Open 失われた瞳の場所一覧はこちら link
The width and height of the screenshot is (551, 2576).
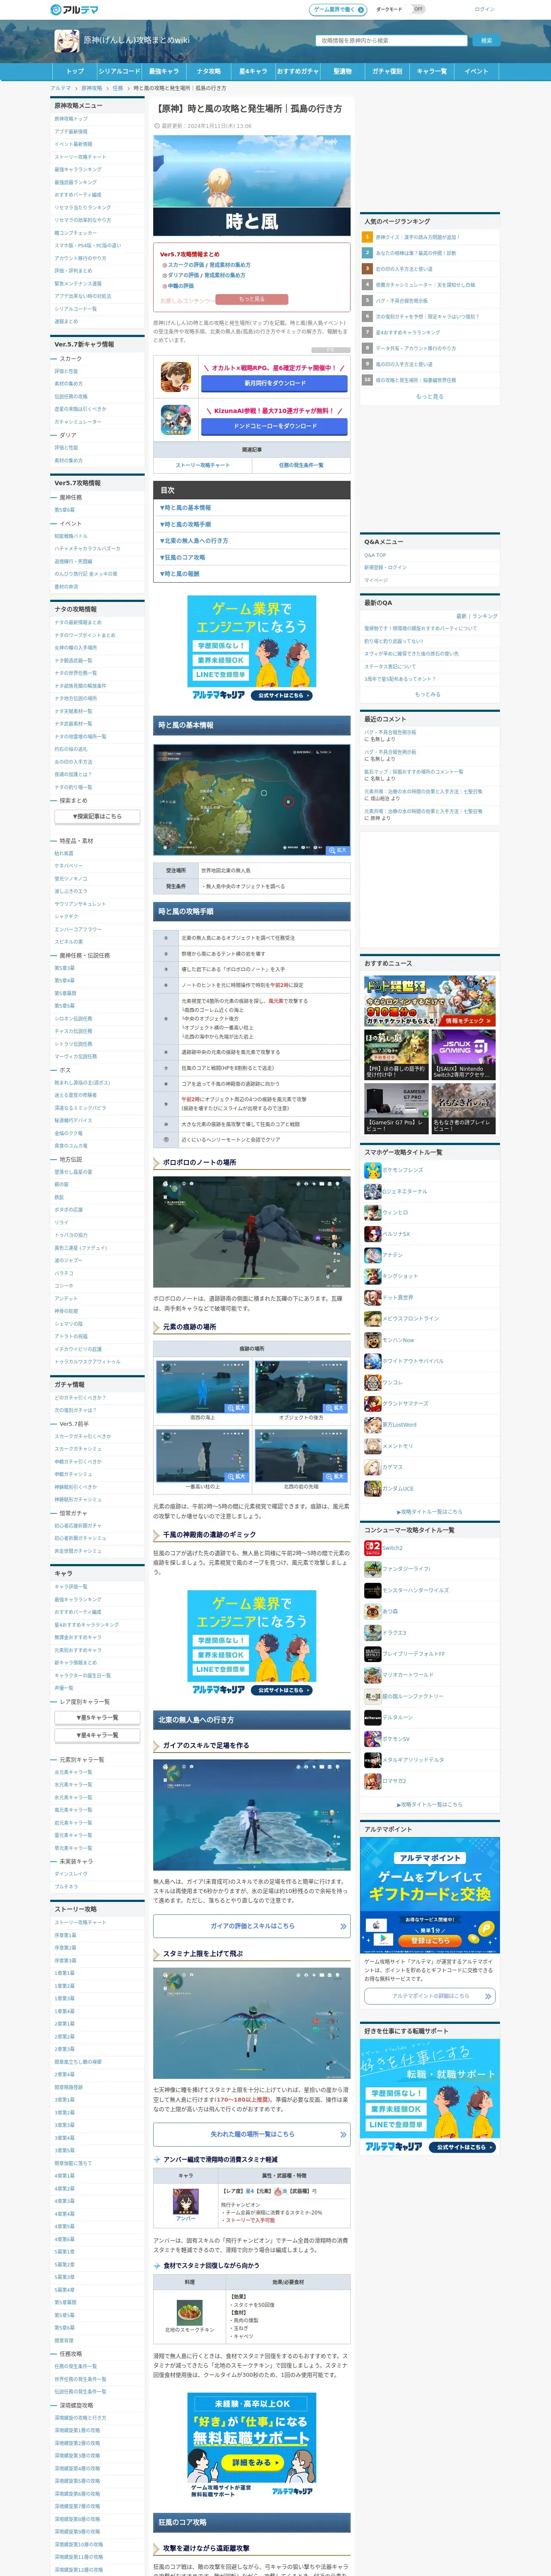(252, 2133)
